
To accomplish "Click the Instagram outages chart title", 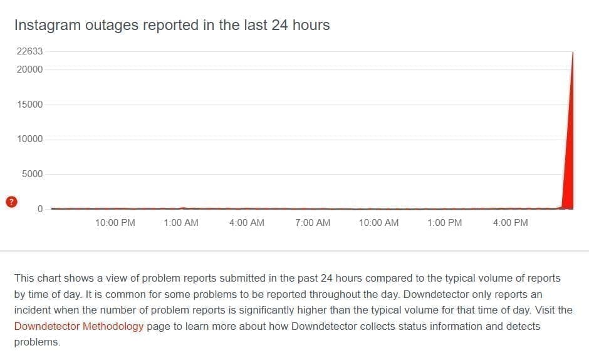I will (172, 25).
